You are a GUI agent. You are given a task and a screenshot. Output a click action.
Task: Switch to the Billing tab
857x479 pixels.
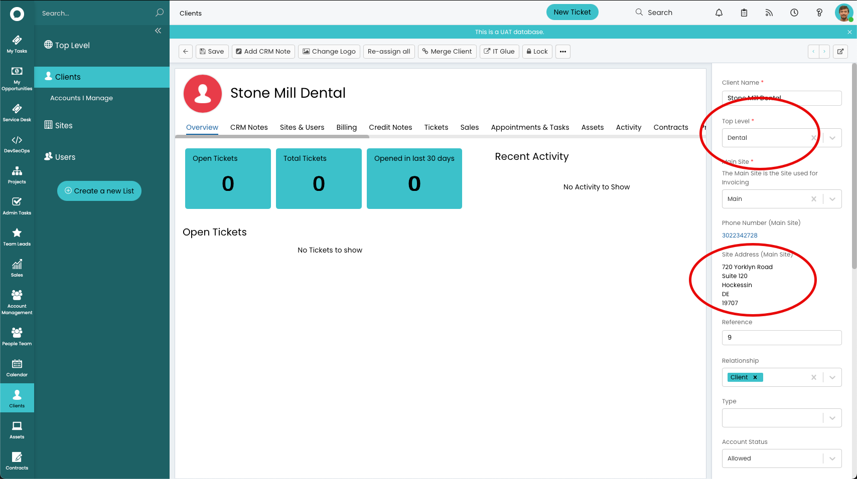pos(347,127)
